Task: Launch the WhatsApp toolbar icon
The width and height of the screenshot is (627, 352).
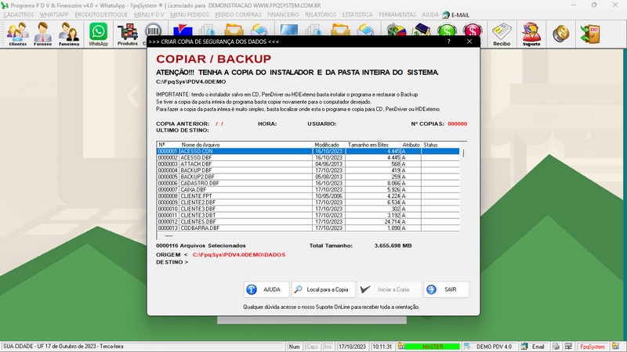Action: coord(99,34)
